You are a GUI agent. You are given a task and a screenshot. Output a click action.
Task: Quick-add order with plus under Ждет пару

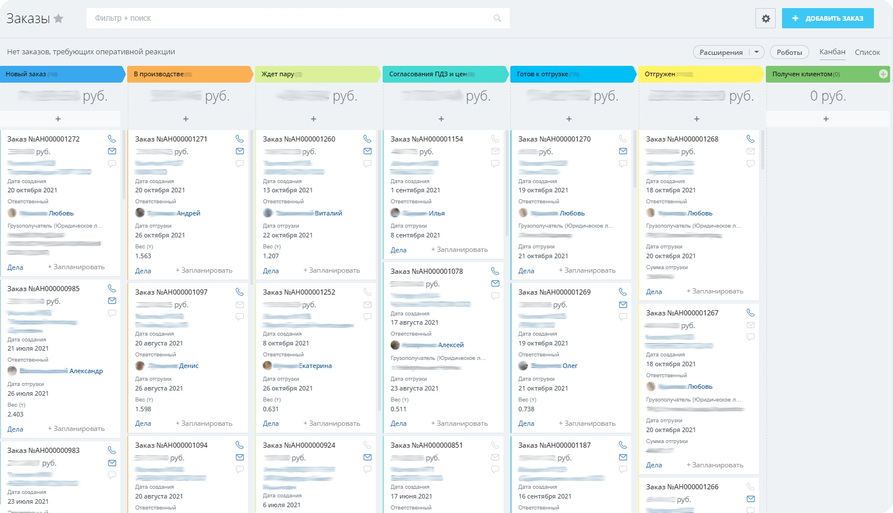point(313,119)
